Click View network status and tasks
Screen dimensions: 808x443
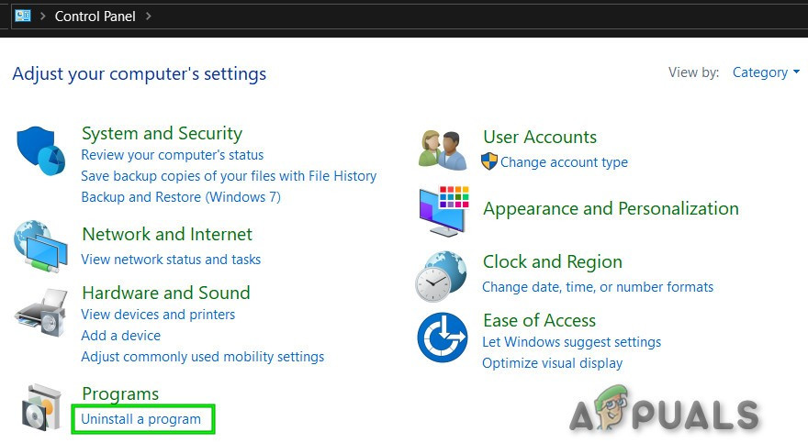click(x=171, y=260)
